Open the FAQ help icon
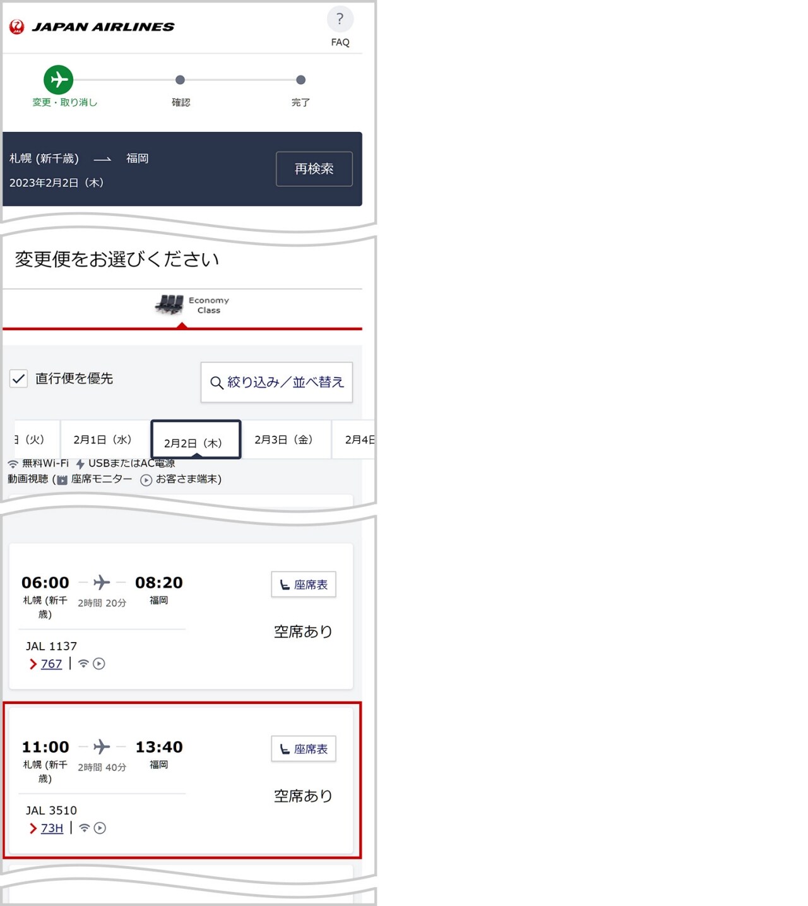Image resolution: width=808 pixels, height=906 pixels. click(340, 20)
